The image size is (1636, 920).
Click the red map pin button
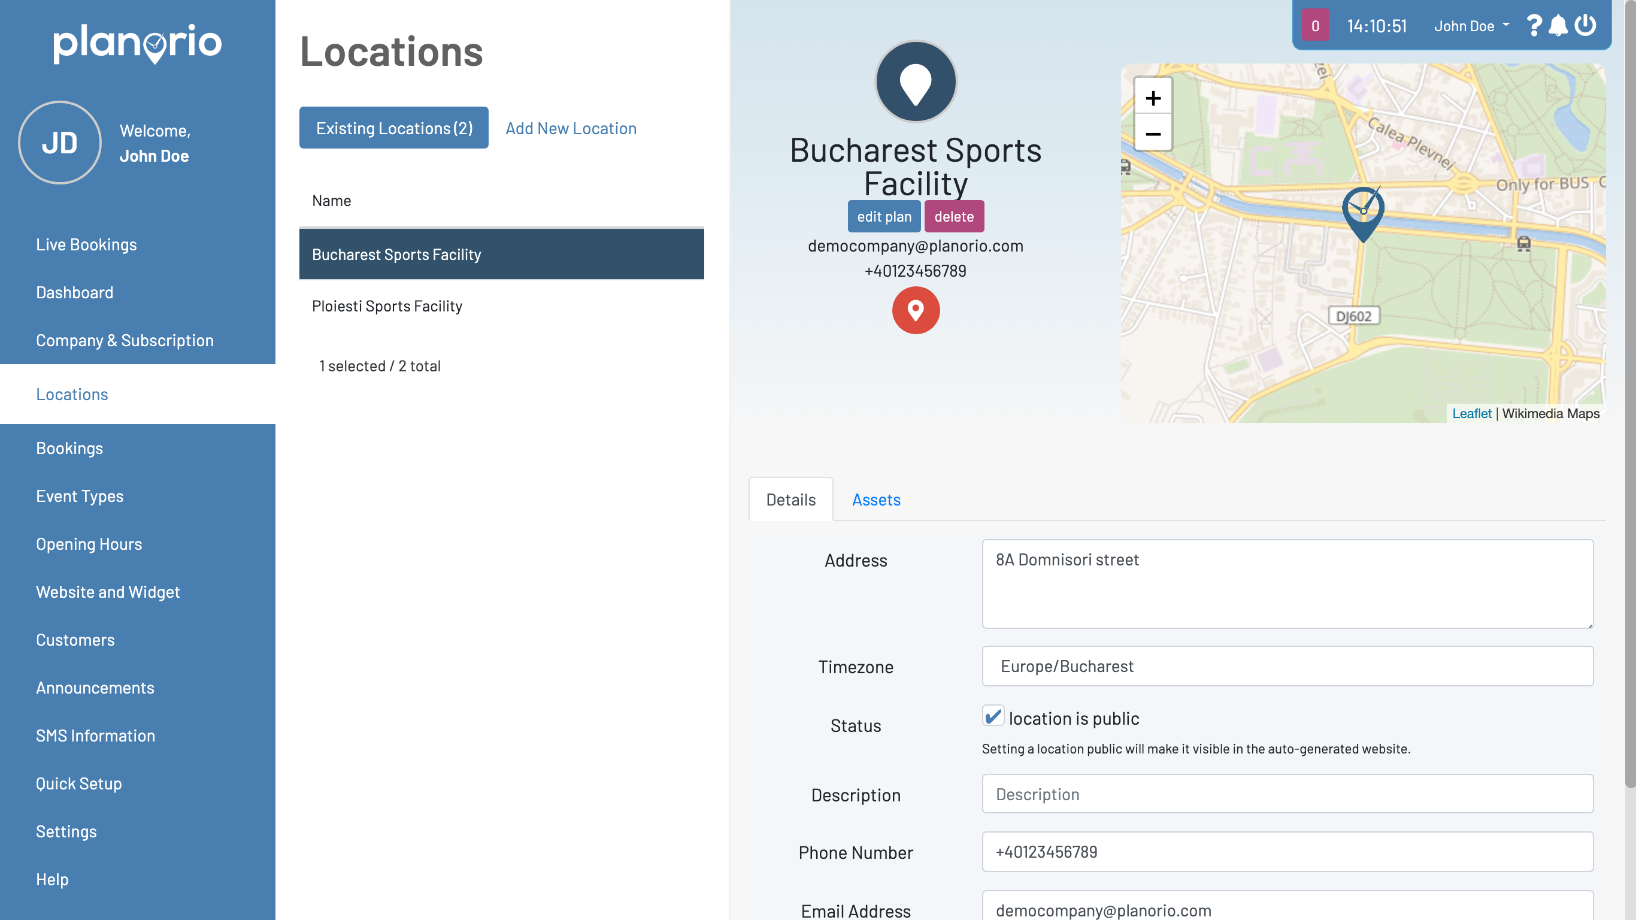pyautogui.click(x=915, y=310)
